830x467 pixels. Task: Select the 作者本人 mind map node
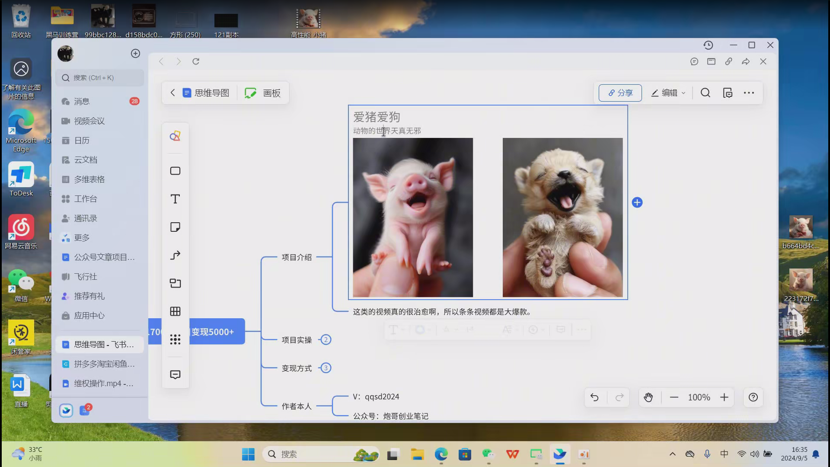click(297, 406)
